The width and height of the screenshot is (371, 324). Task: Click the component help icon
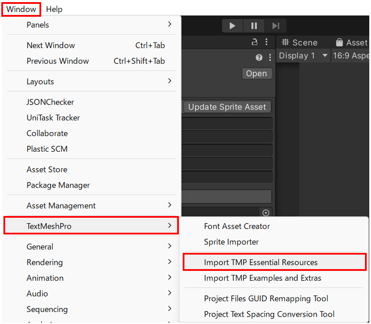coord(259,57)
